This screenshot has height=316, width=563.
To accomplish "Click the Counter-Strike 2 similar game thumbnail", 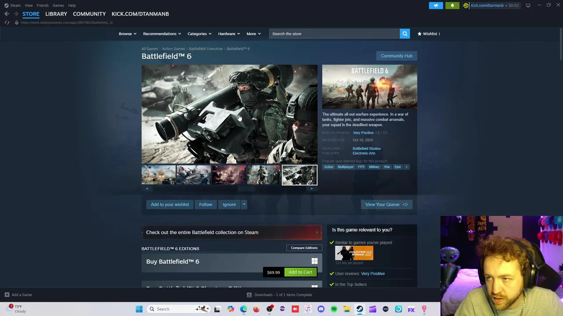I will 354,253.
